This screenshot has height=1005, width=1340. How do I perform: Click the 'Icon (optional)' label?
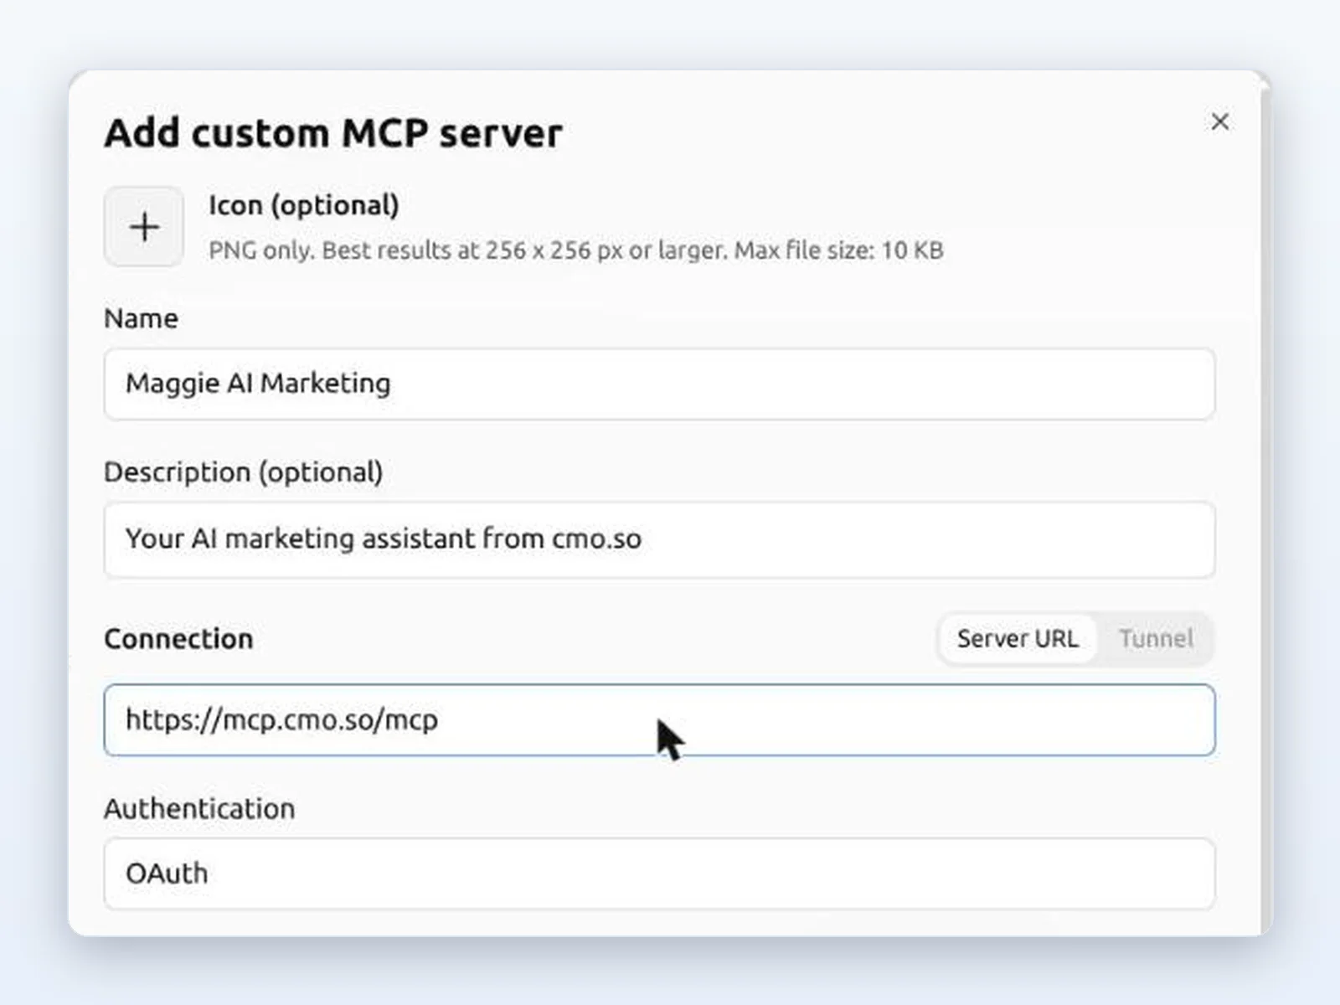(x=303, y=205)
